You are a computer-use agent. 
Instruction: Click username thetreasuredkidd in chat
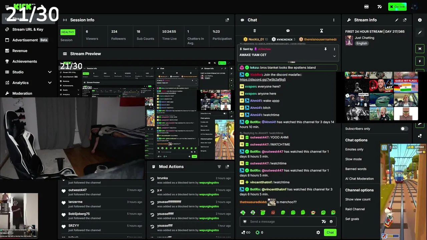[x=254, y=202]
